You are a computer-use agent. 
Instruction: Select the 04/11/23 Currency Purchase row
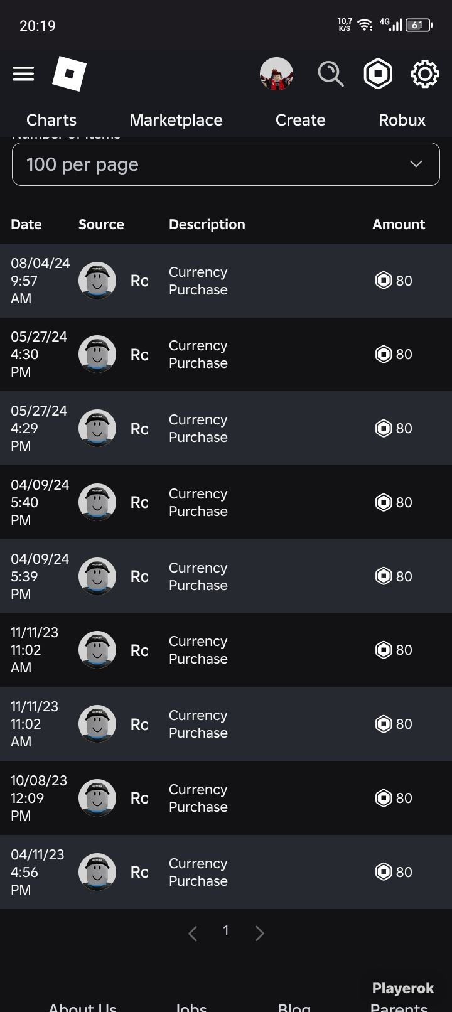point(226,872)
